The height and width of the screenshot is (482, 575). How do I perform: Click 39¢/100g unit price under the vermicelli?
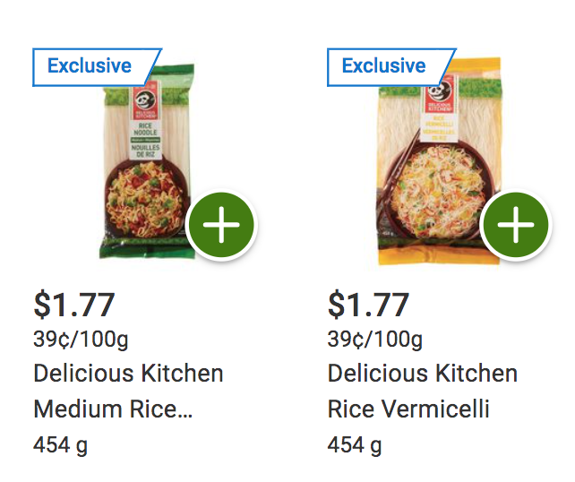click(x=374, y=340)
